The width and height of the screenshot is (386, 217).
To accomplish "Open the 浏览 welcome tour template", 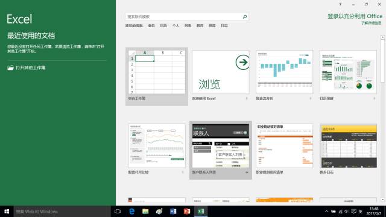I will click(221, 72).
